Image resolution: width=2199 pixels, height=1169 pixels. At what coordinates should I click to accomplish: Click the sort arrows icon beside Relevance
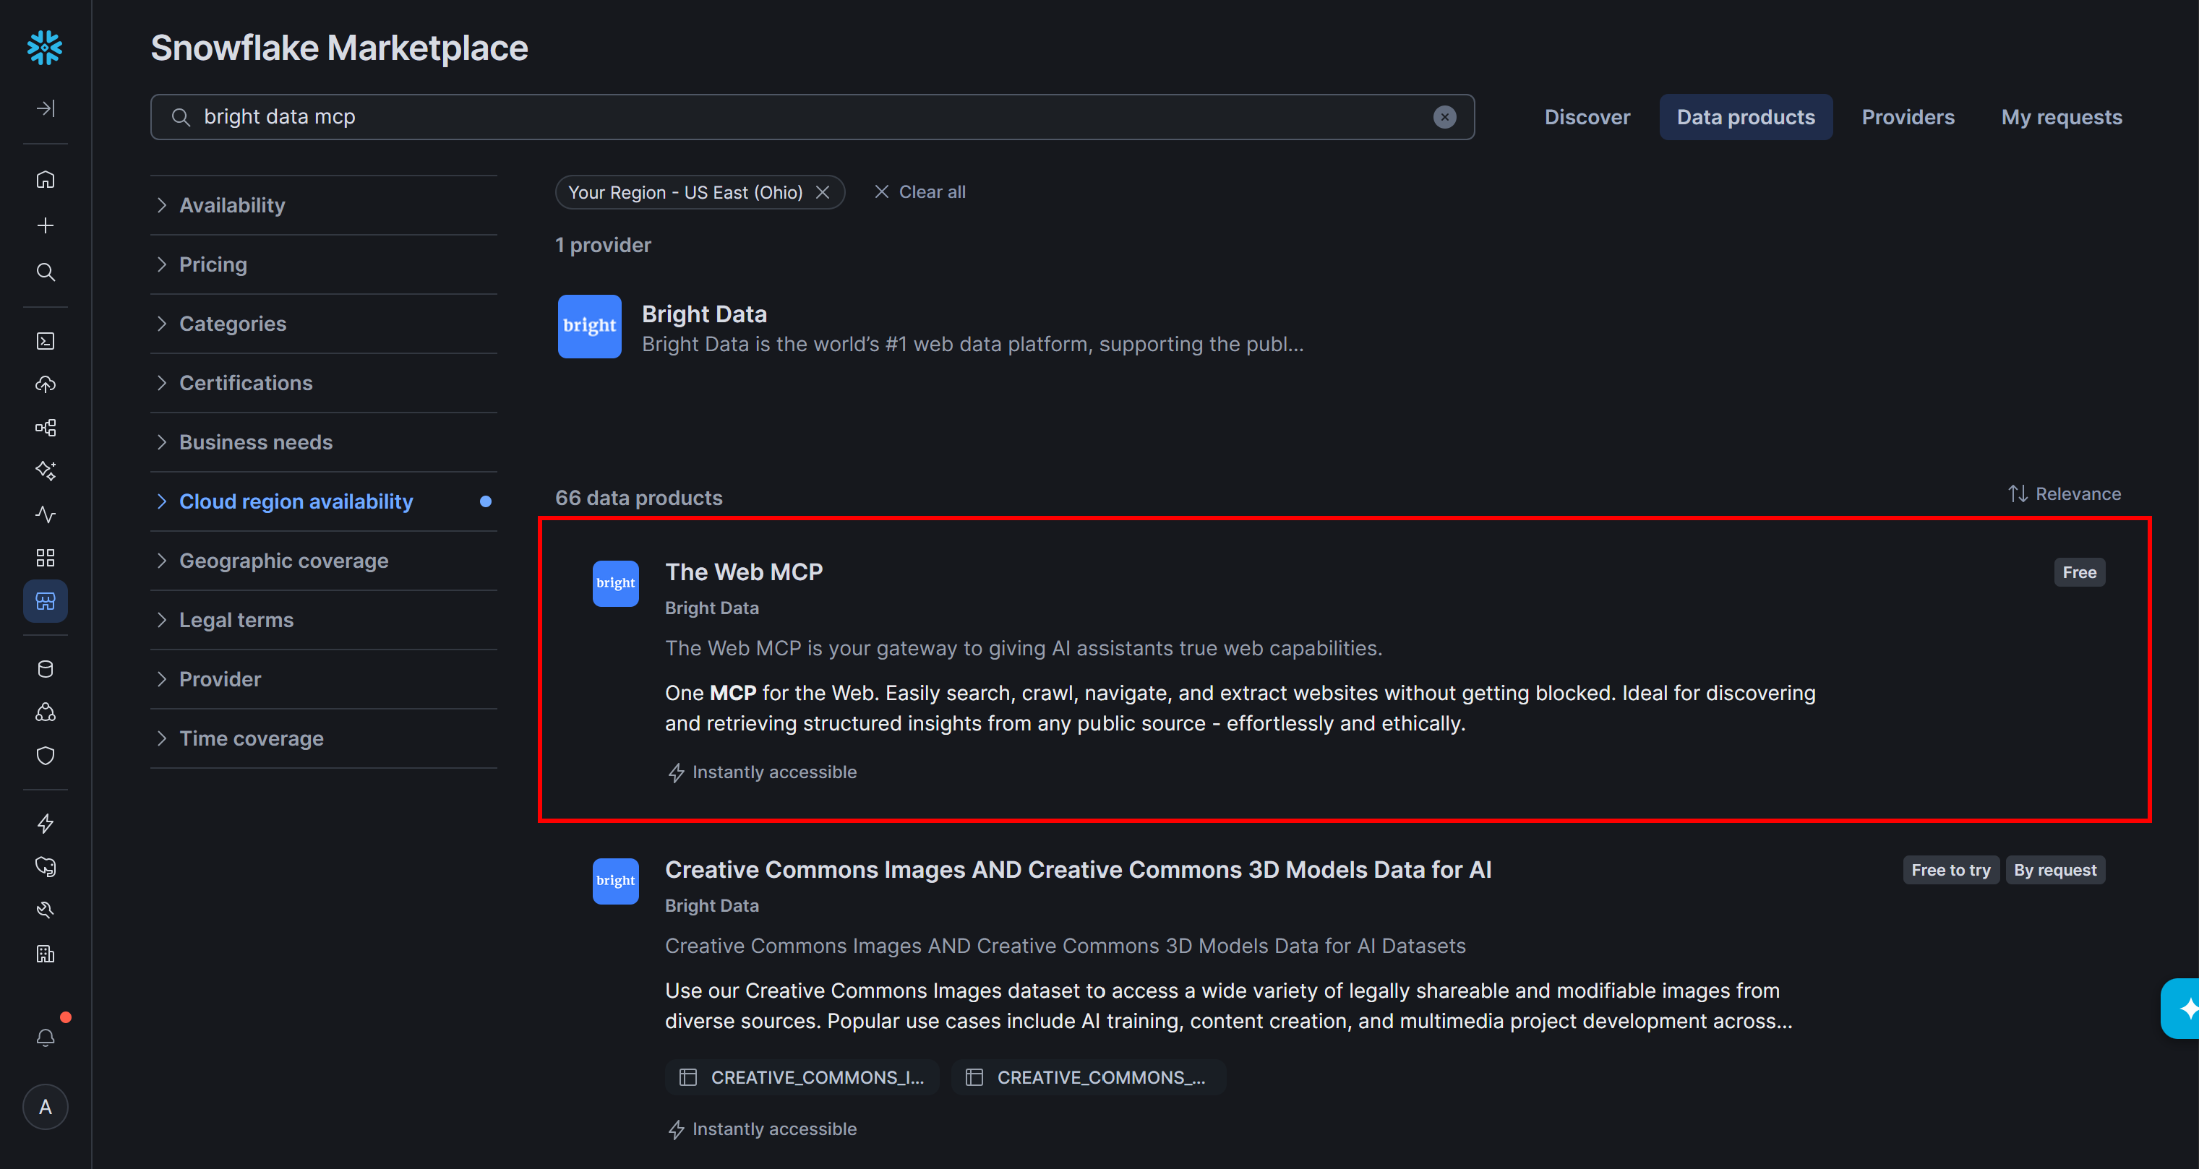2017,494
